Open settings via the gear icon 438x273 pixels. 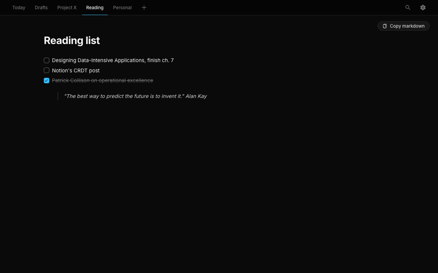[x=423, y=8]
